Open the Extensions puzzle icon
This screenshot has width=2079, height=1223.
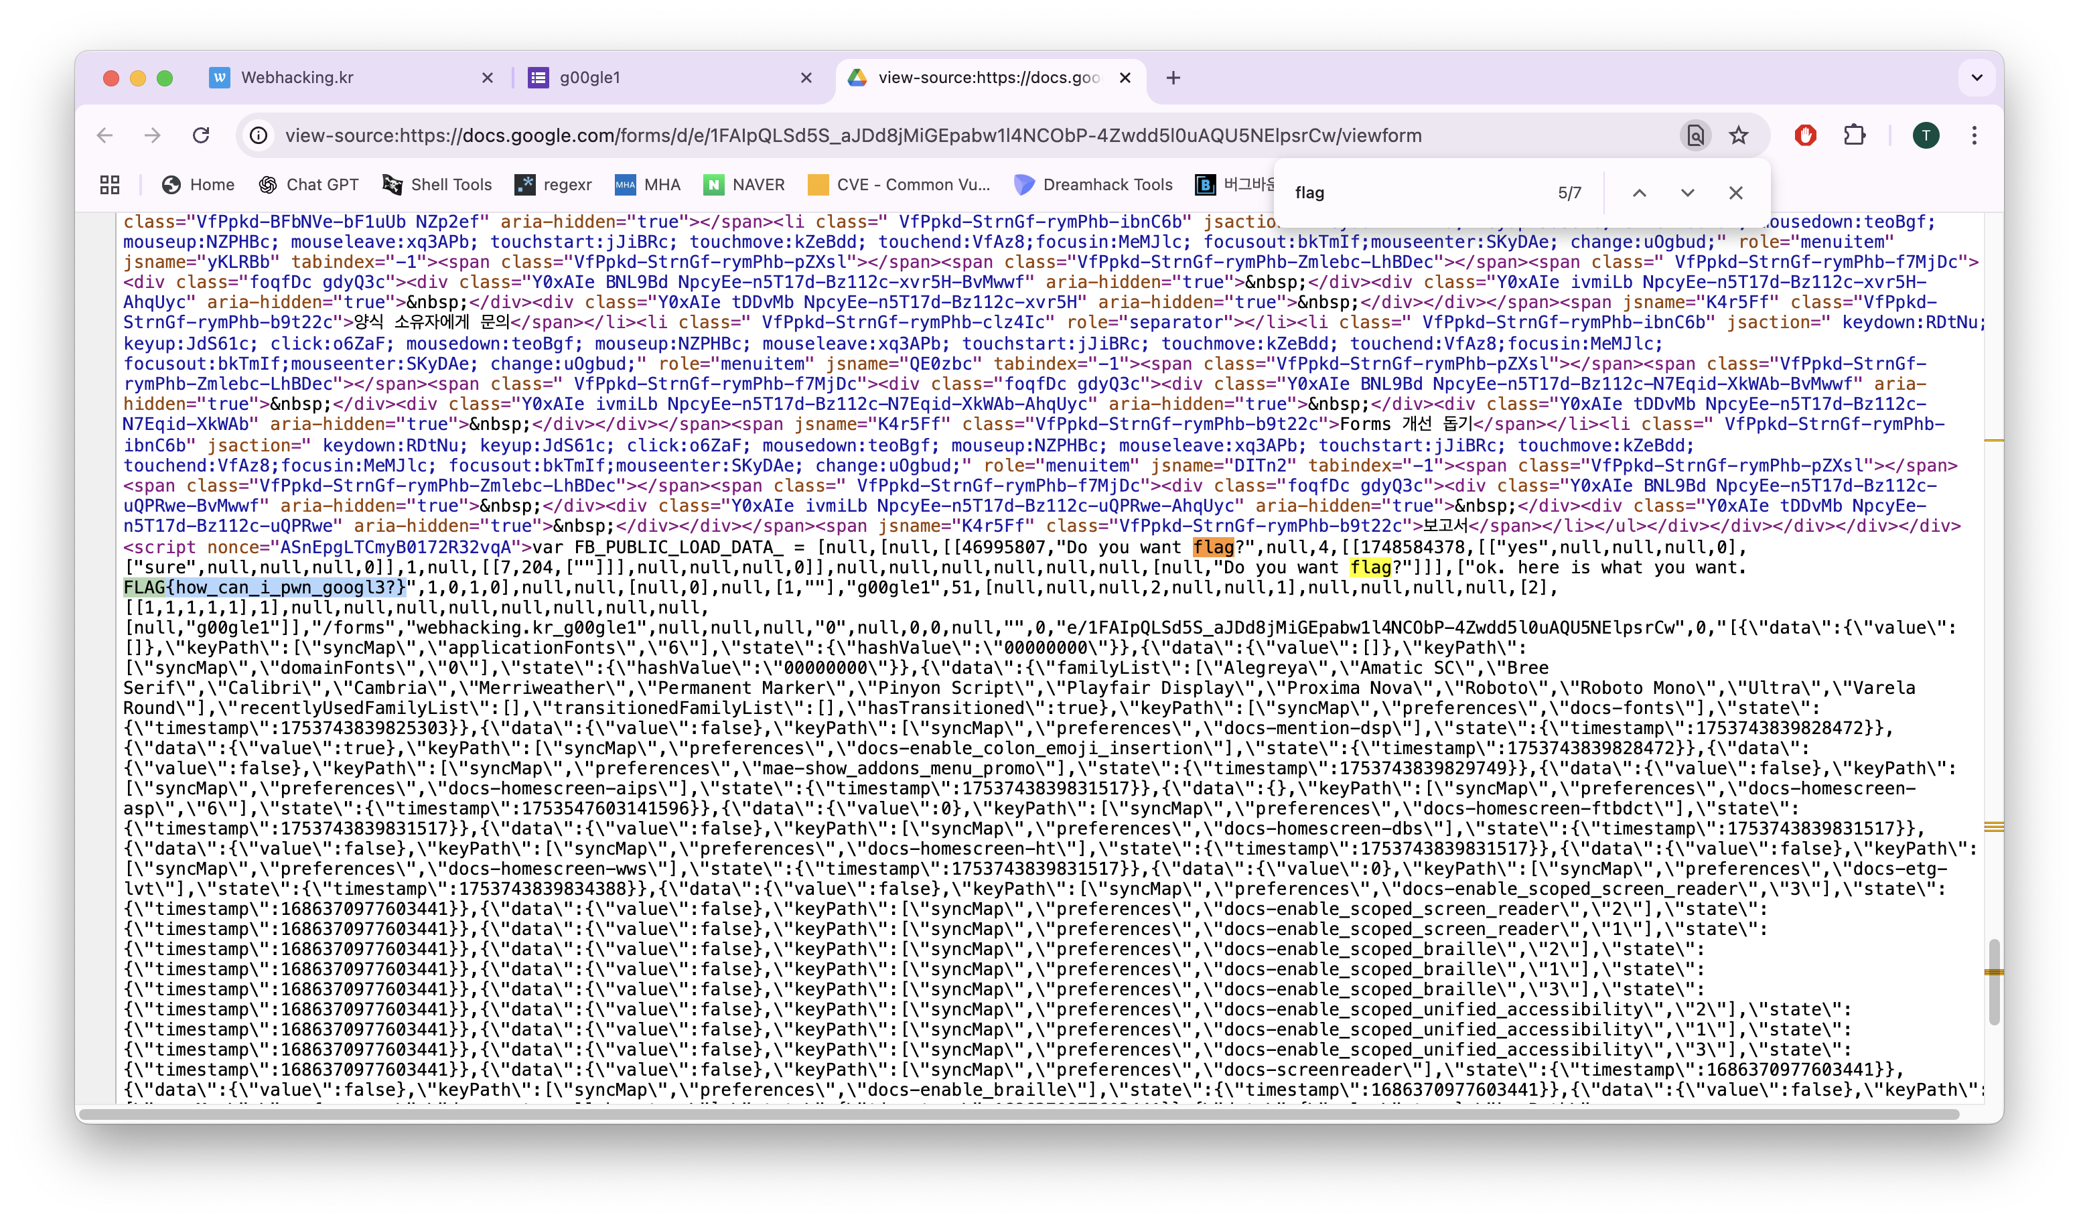click(1854, 135)
